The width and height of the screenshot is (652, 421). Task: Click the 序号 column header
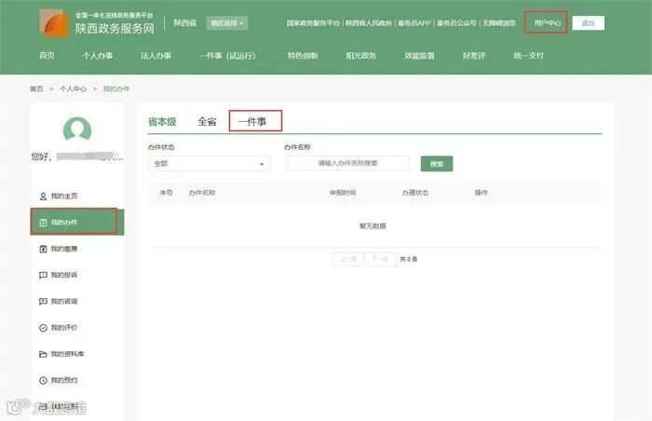(x=167, y=193)
